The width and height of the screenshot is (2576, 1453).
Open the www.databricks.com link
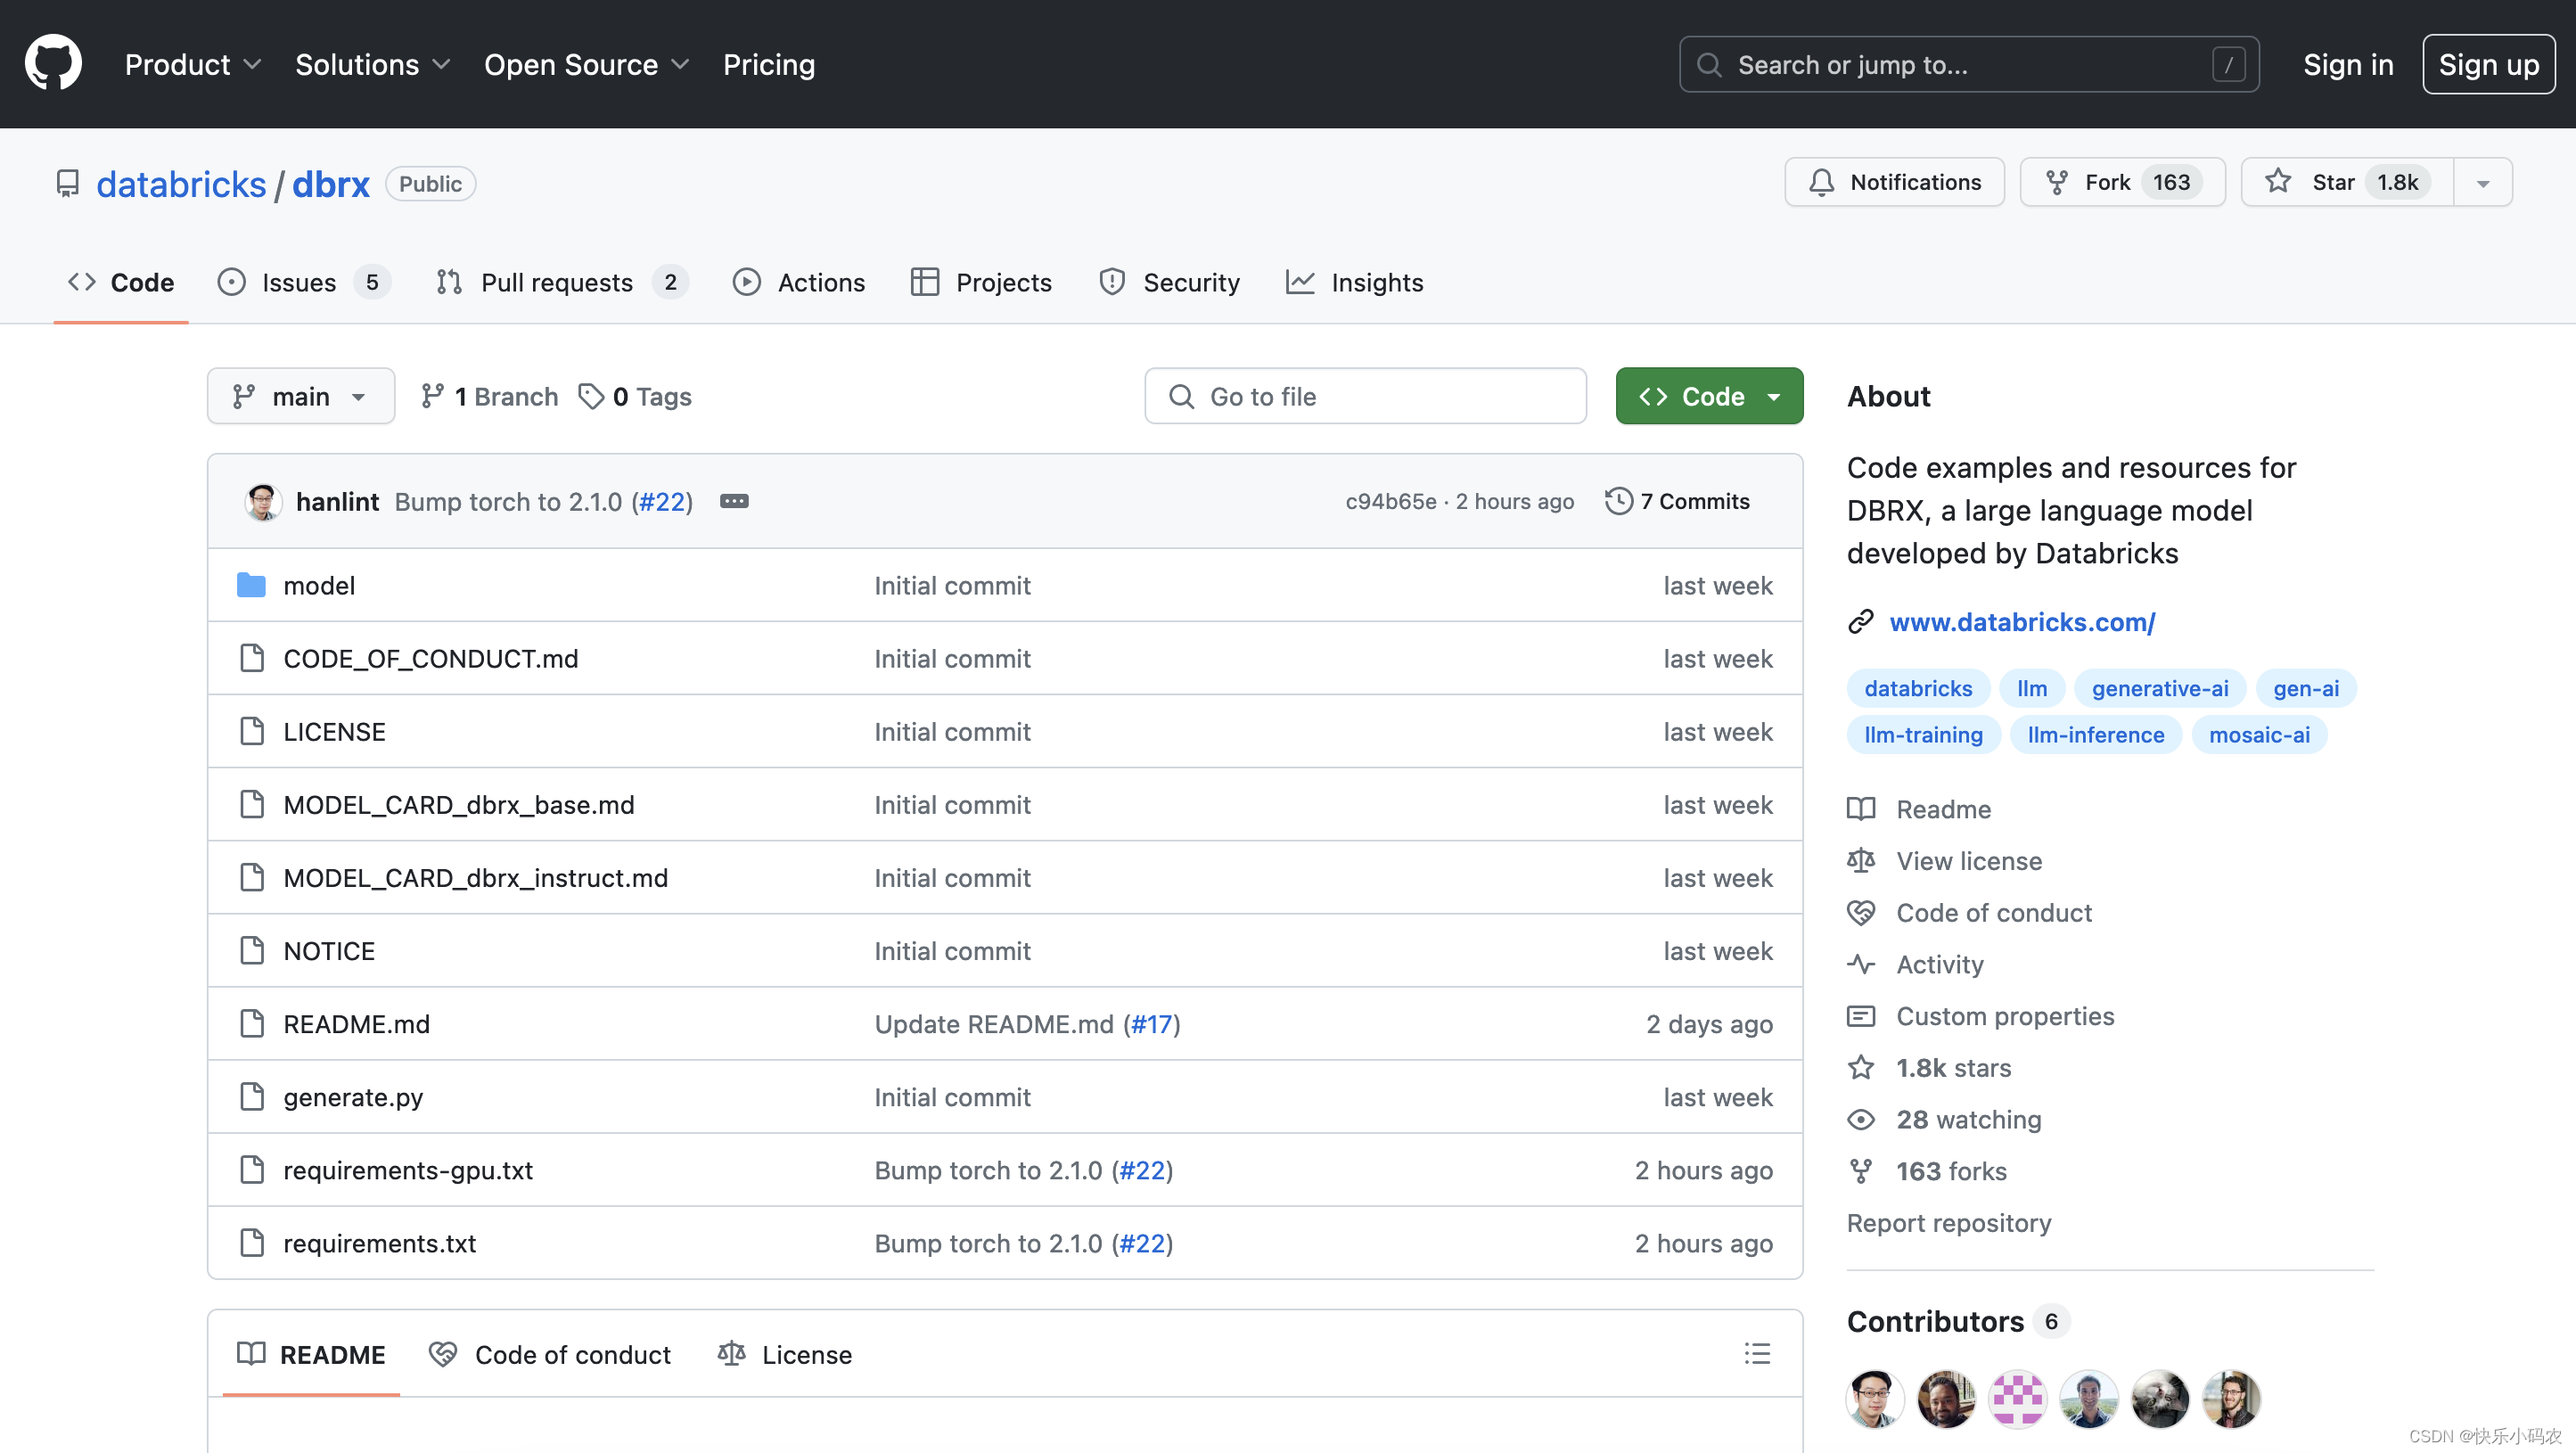2022,622
